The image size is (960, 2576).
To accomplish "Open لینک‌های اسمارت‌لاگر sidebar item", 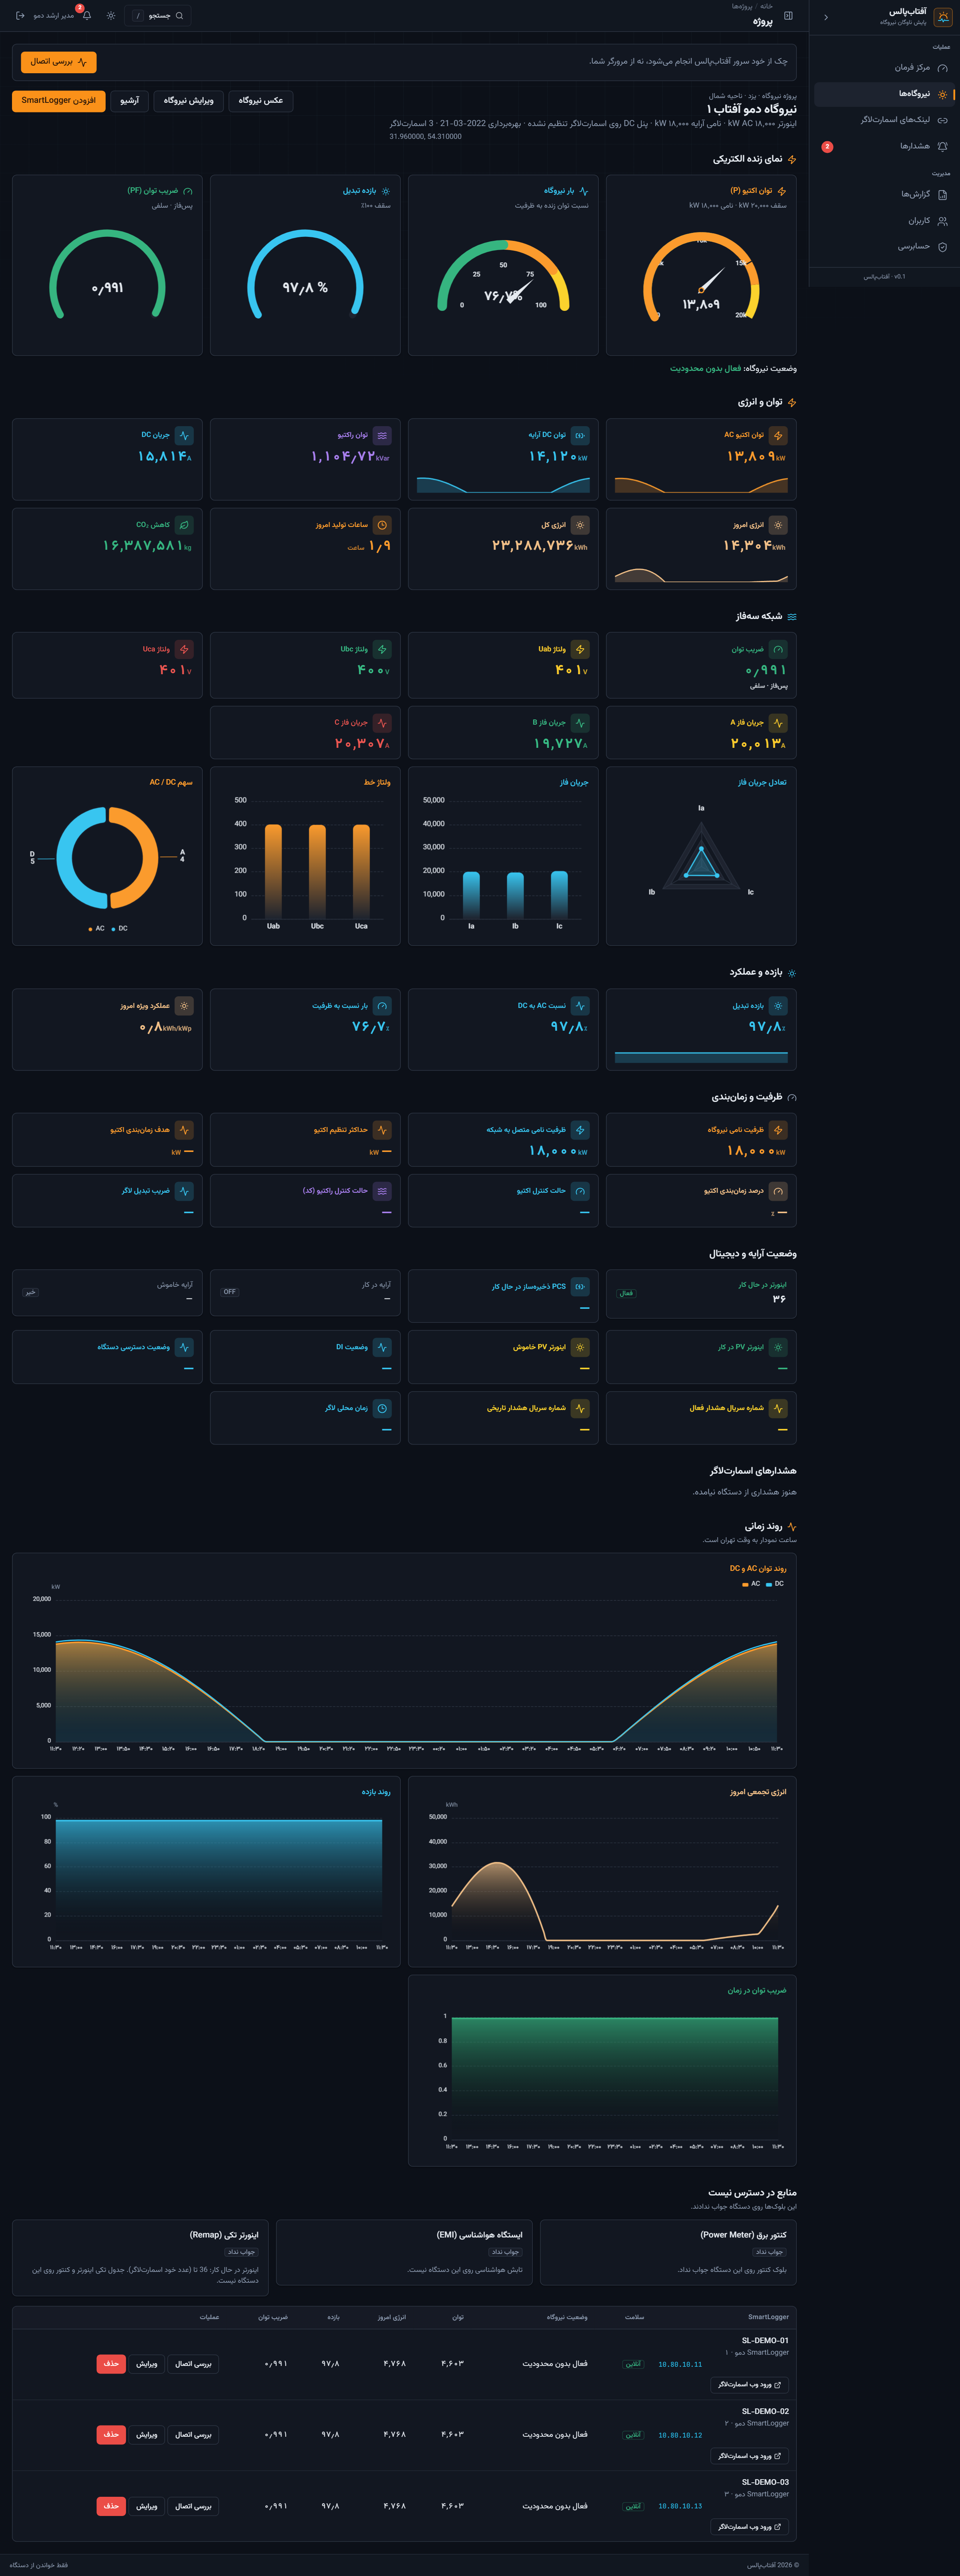I will tap(884, 120).
